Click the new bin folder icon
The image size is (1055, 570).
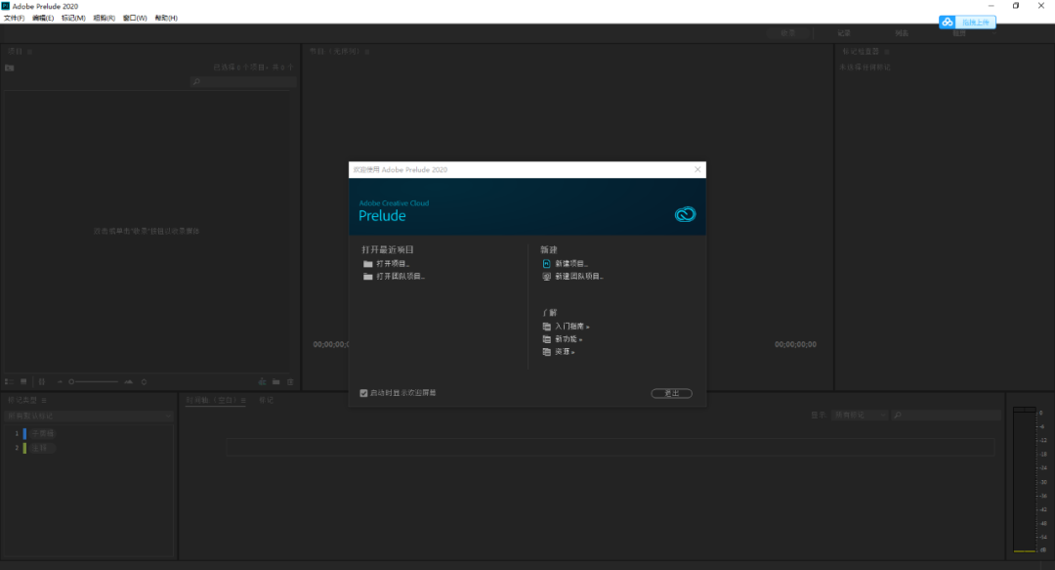(276, 382)
